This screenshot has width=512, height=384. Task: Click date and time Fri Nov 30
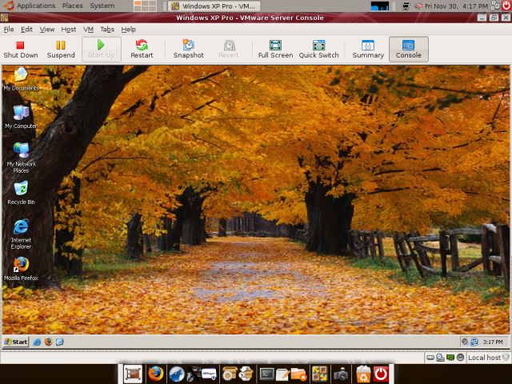[x=457, y=6]
